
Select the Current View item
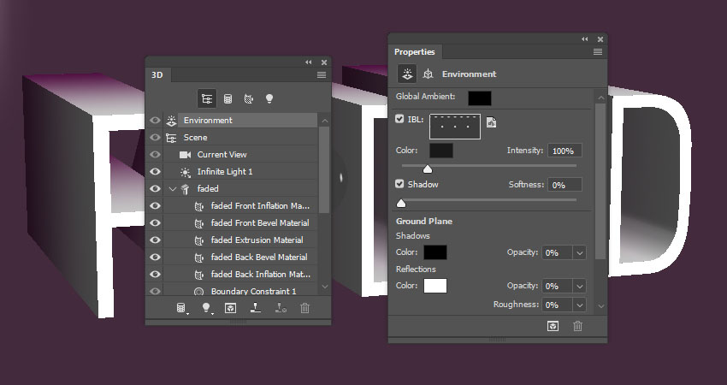point(222,154)
